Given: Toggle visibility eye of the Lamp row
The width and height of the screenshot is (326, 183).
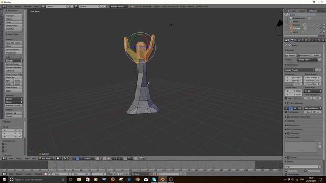Looking at the screenshot, I should (x=317, y=32).
